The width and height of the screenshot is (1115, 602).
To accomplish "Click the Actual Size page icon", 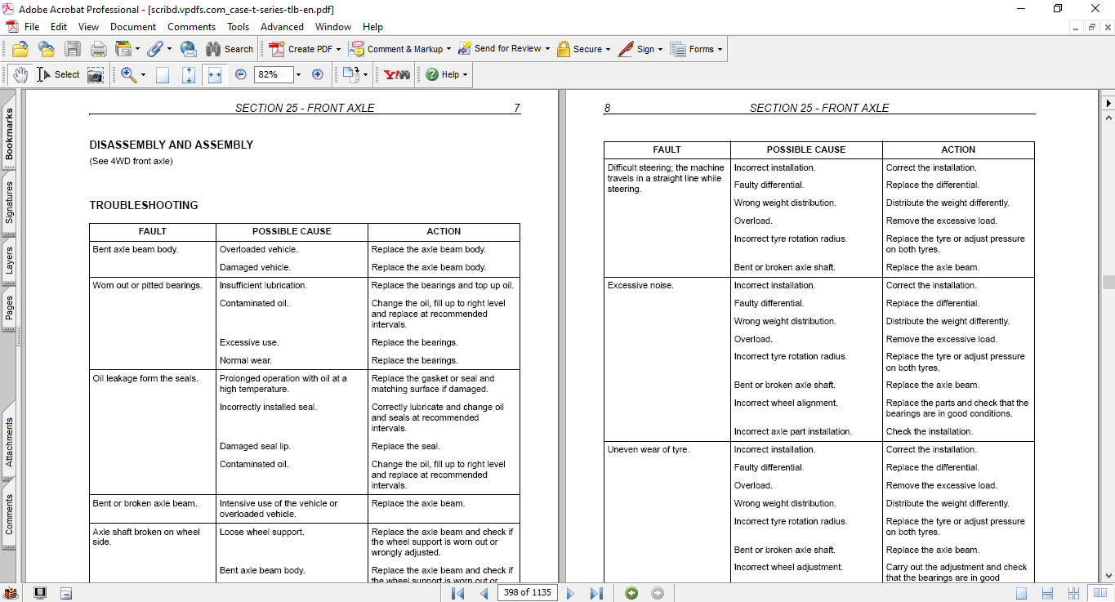I will [x=163, y=75].
